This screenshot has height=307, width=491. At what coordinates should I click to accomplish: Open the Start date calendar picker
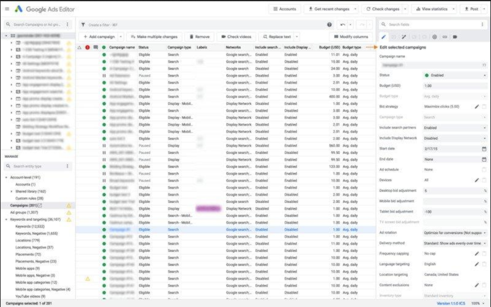pos(484,149)
